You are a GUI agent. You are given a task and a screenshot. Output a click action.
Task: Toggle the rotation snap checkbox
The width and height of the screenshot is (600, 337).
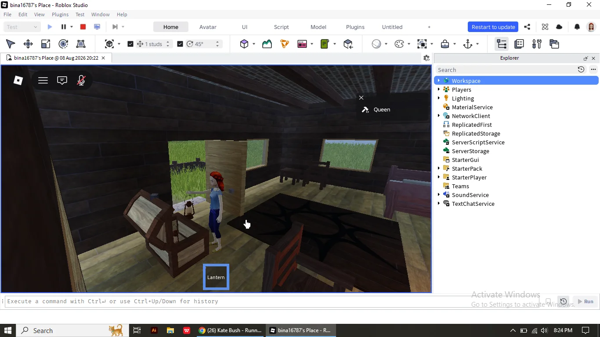tap(180, 44)
